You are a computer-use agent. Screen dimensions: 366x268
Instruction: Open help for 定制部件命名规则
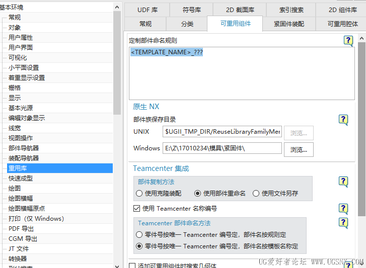(348, 41)
